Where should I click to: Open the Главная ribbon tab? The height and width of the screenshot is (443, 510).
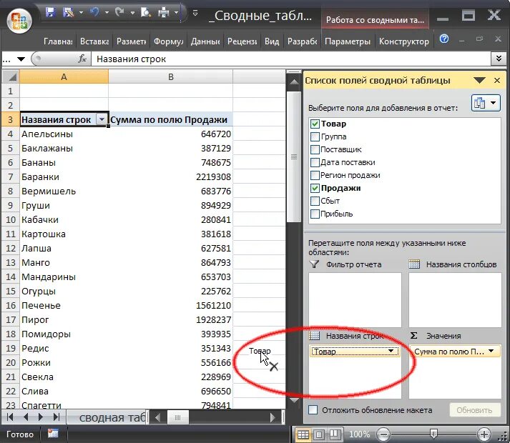point(58,41)
